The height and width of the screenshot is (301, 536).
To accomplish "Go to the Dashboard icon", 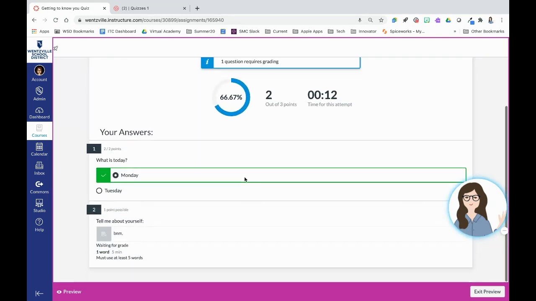I will pyautogui.click(x=39, y=110).
